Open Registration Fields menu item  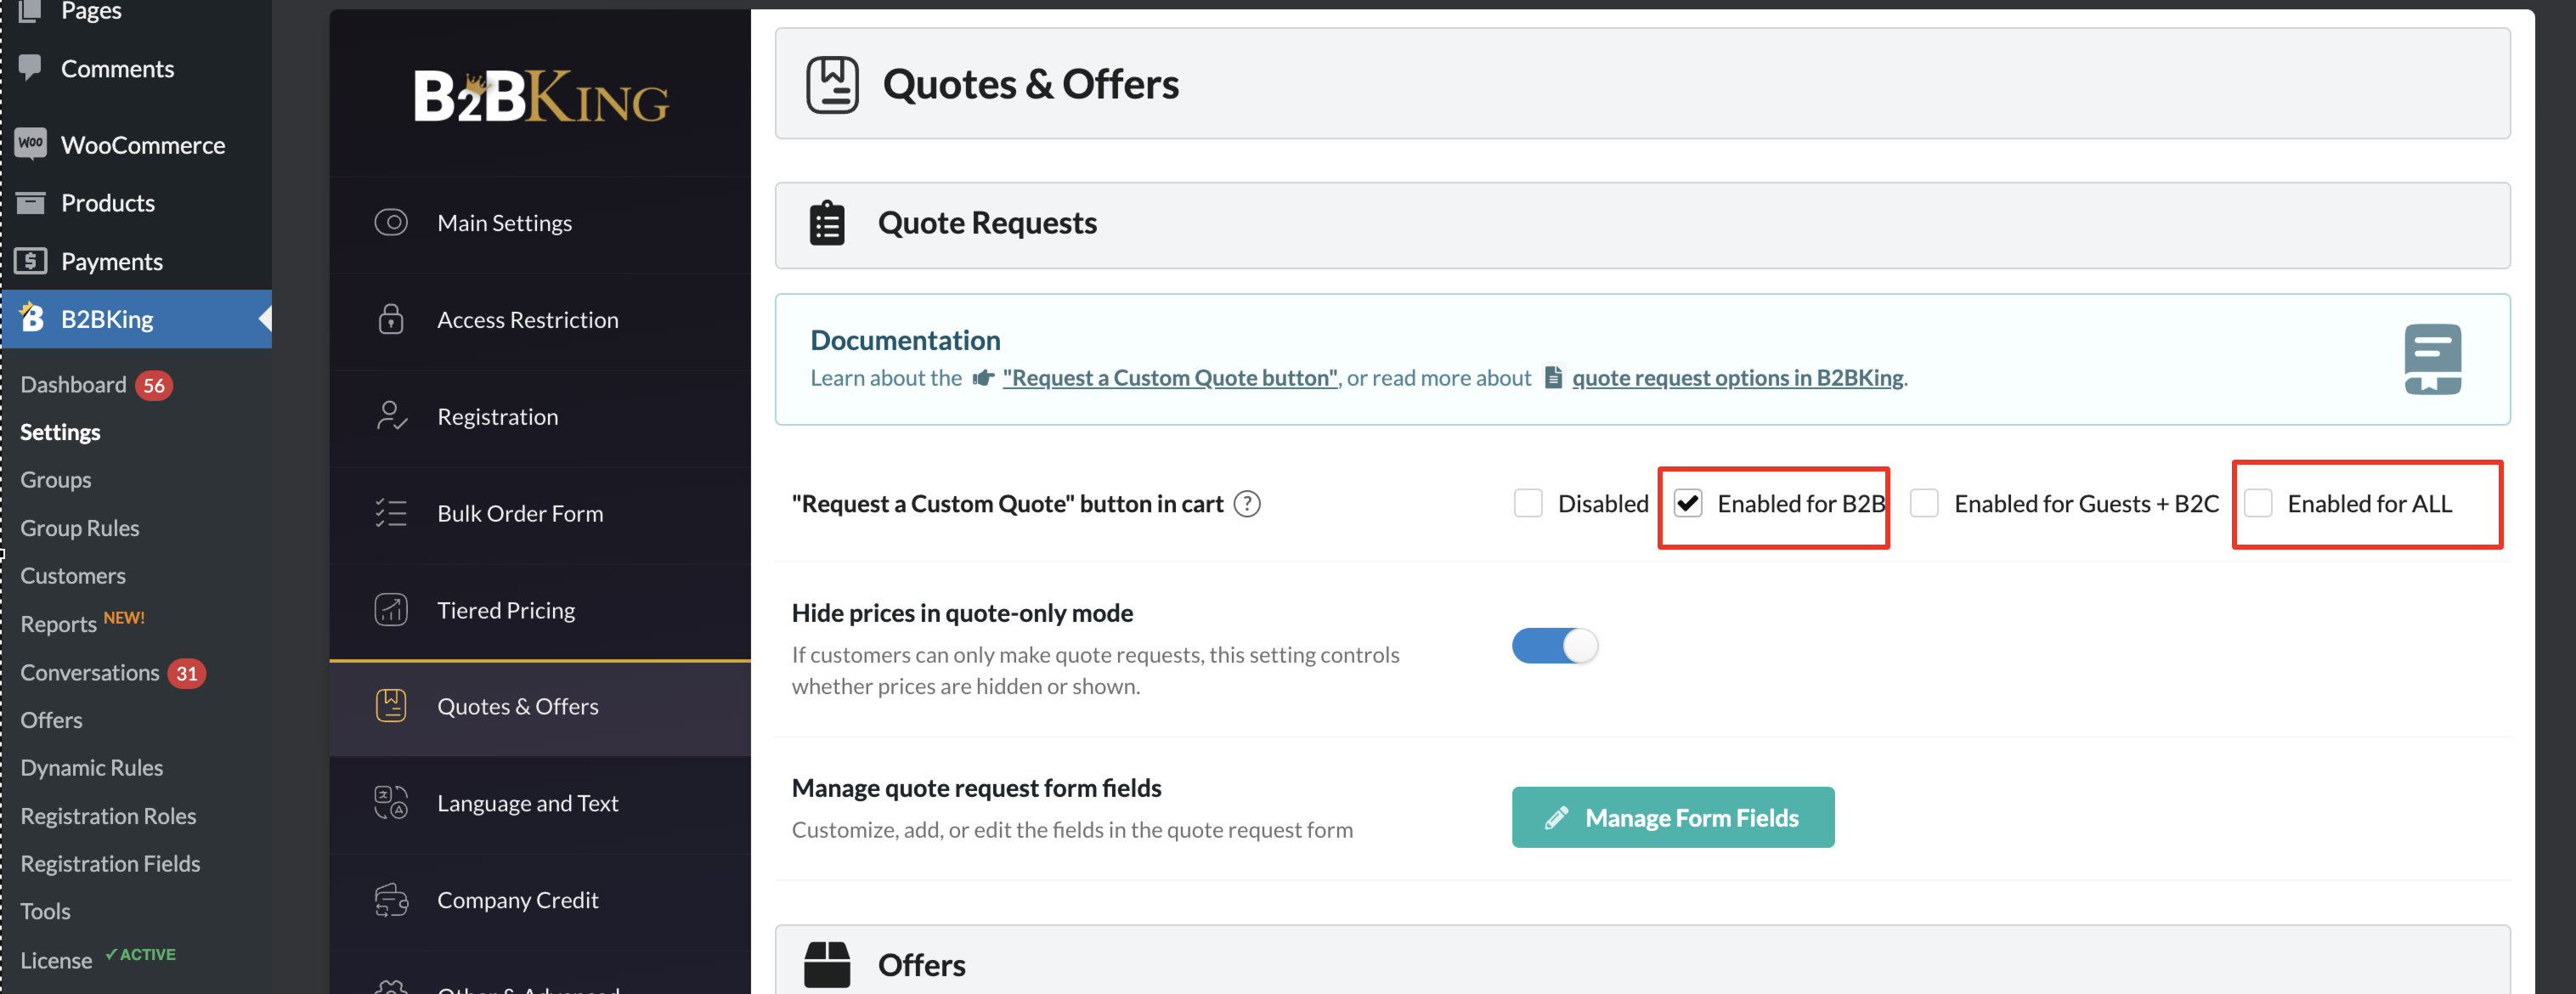[110, 864]
